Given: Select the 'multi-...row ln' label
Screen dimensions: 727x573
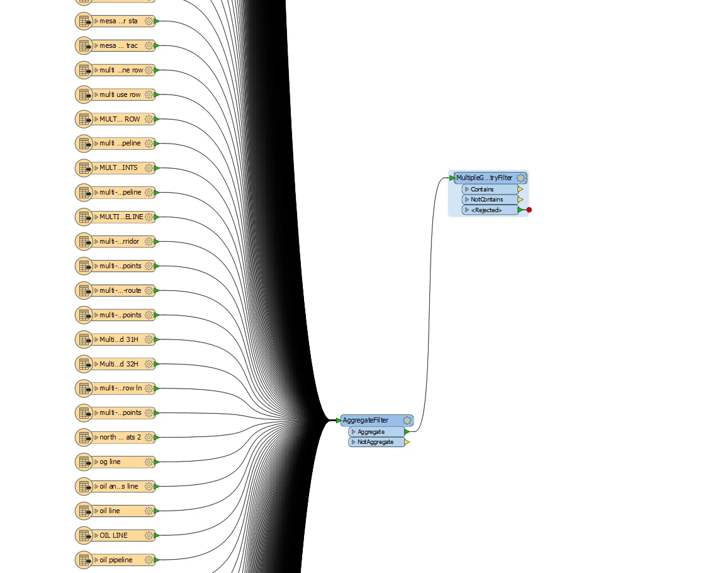Looking at the screenshot, I should [x=121, y=389].
